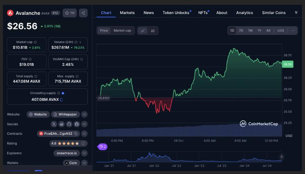Expand the Explorers dropdown

[x=84, y=153]
